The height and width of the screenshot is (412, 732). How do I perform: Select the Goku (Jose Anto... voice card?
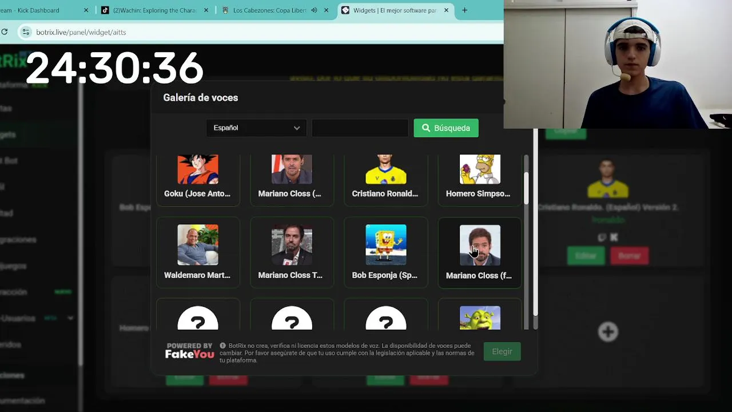(198, 180)
